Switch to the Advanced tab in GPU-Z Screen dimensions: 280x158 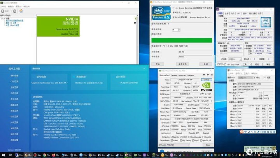tap(182, 76)
